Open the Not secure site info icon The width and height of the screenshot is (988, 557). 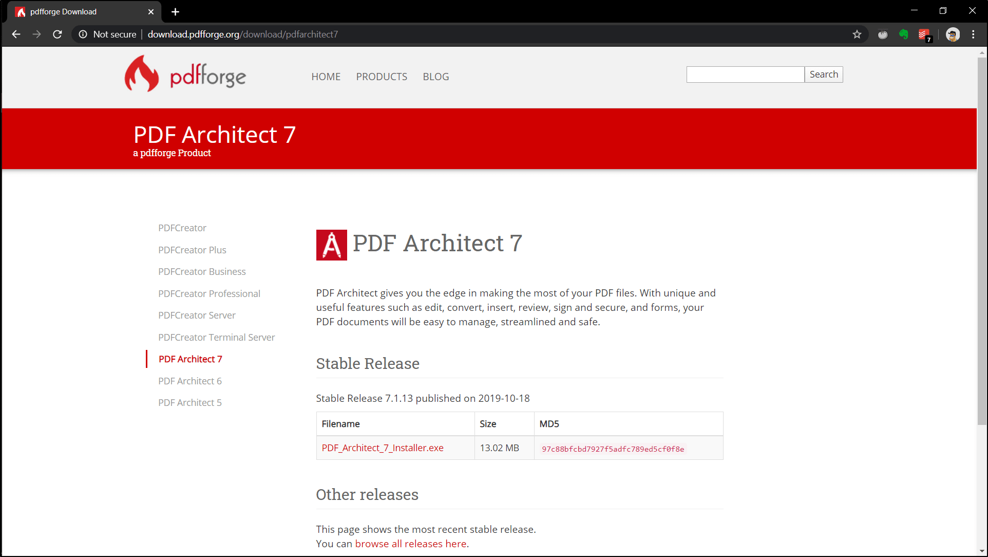click(x=83, y=34)
